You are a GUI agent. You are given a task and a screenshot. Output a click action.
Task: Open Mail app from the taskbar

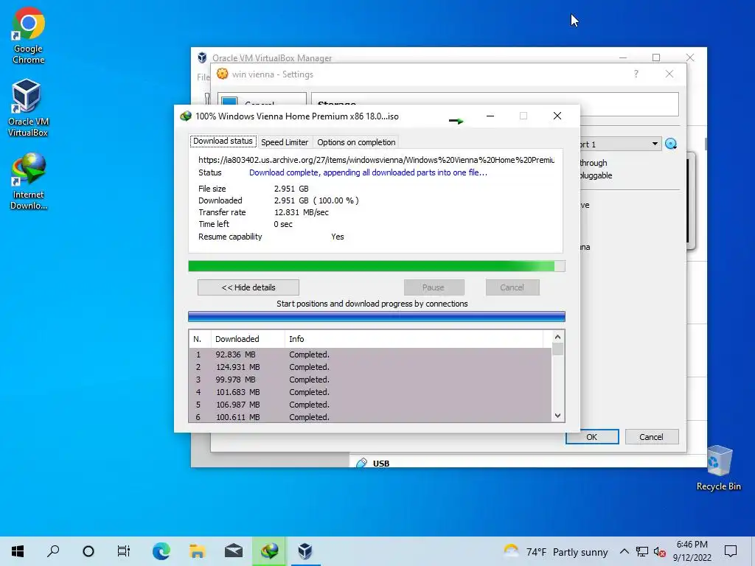[x=234, y=551]
